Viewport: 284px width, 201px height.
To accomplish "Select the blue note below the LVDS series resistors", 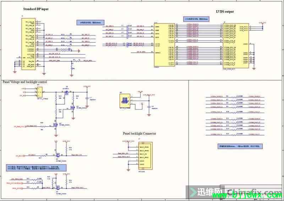I will pyautogui.click(x=240, y=146).
